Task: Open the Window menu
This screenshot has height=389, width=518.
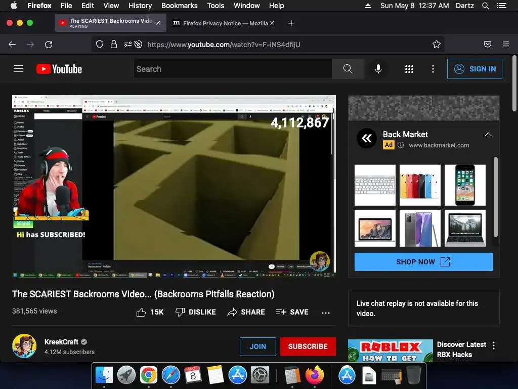Action: (x=247, y=6)
